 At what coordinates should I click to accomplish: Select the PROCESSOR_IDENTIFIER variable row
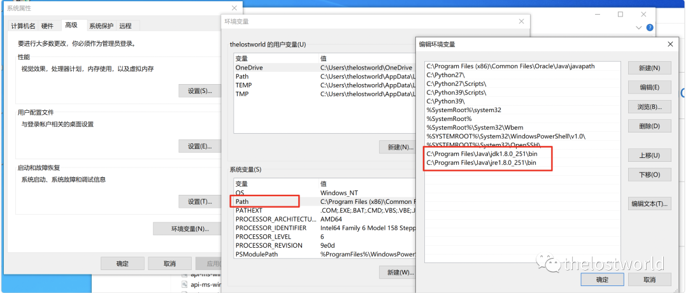point(325,228)
